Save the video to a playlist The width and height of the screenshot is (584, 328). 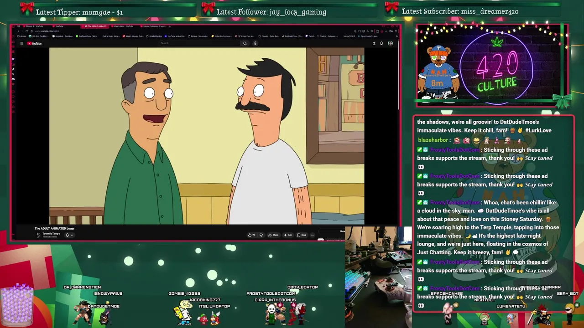pyautogui.click(x=302, y=235)
